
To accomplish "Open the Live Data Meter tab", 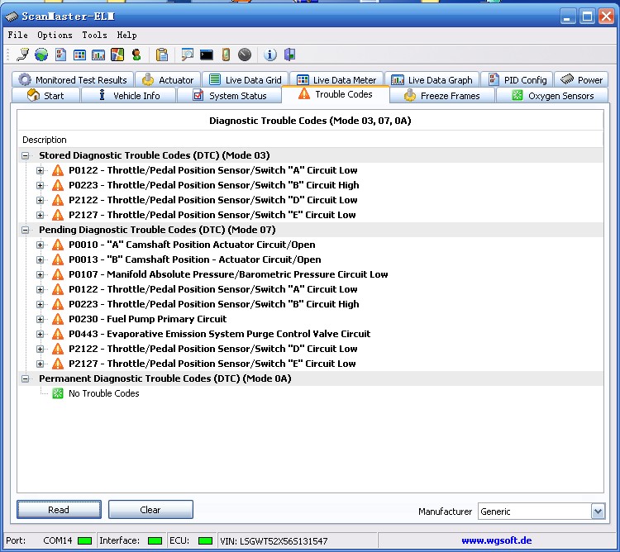I will click(x=336, y=80).
